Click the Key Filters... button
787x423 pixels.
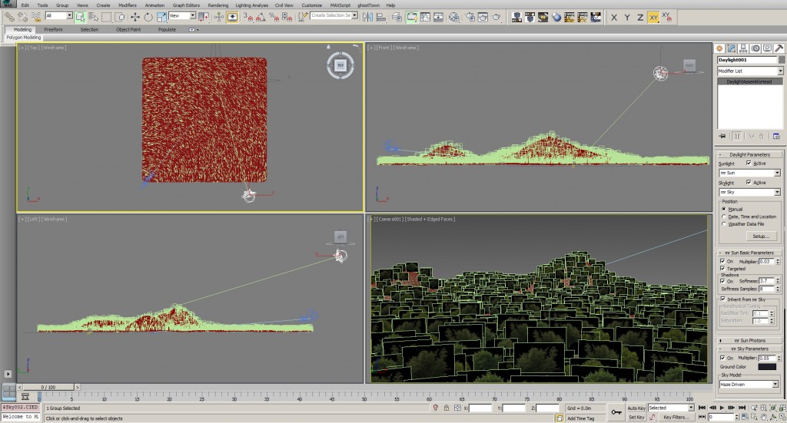(x=676, y=417)
